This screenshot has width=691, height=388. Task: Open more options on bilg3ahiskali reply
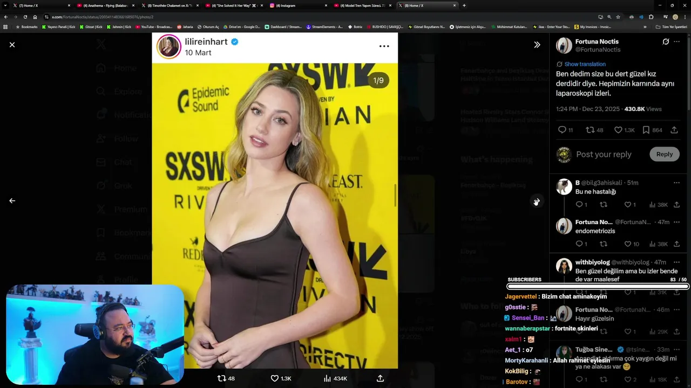676,183
